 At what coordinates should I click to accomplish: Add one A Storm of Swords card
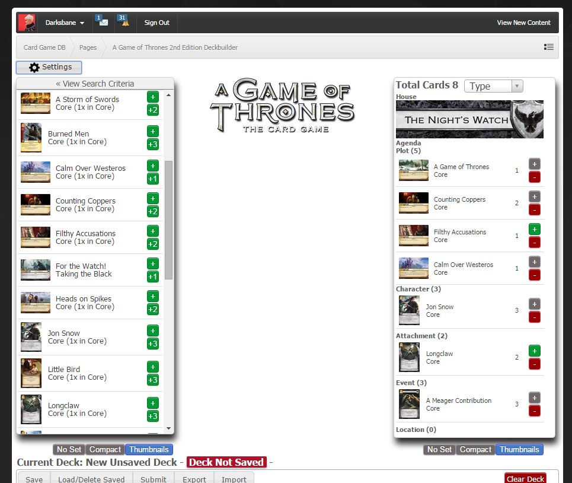153,97
